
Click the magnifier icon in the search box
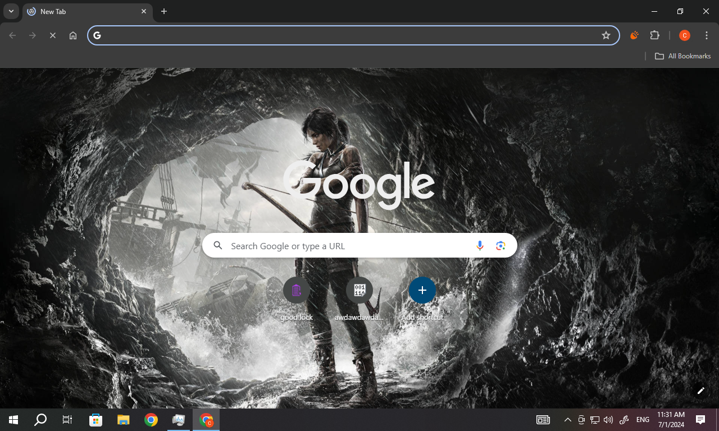(x=219, y=246)
